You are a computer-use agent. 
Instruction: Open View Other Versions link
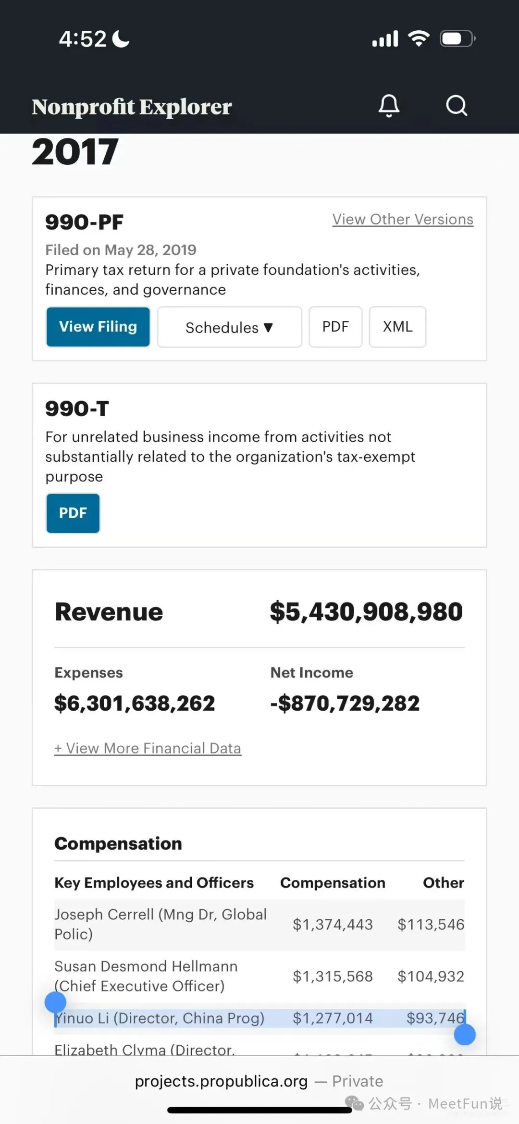[x=403, y=219]
